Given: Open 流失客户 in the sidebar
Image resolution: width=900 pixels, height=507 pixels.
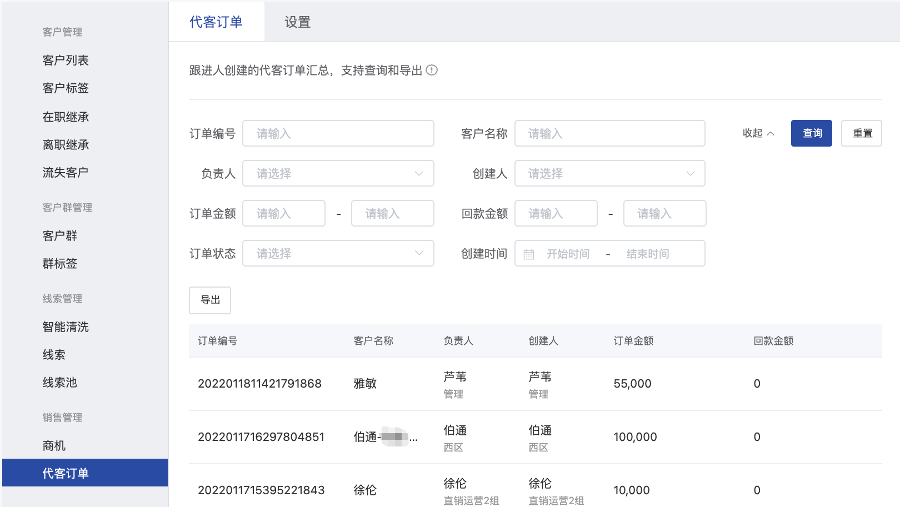Looking at the screenshot, I should pyautogui.click(x=66, y=172).
